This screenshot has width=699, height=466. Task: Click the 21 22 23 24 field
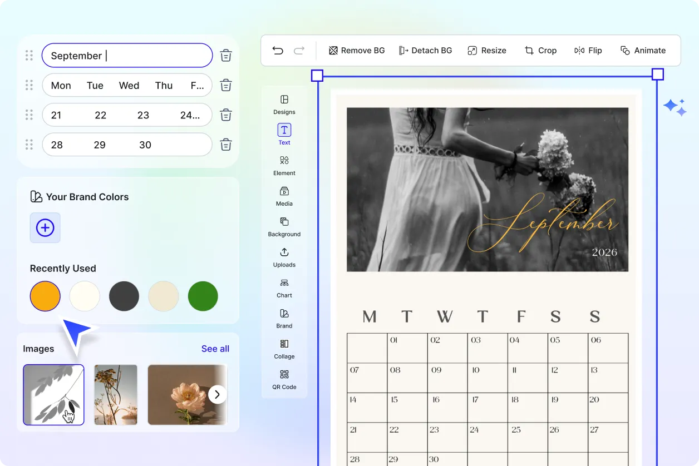127,115
